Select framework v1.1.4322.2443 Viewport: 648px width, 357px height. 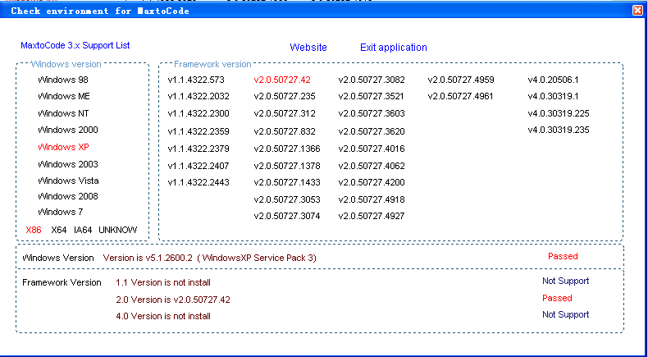click(x=199, y=182)
